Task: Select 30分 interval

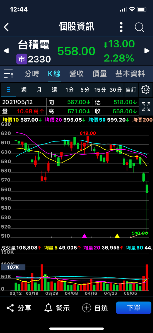Action: click(x=115, y=90)
